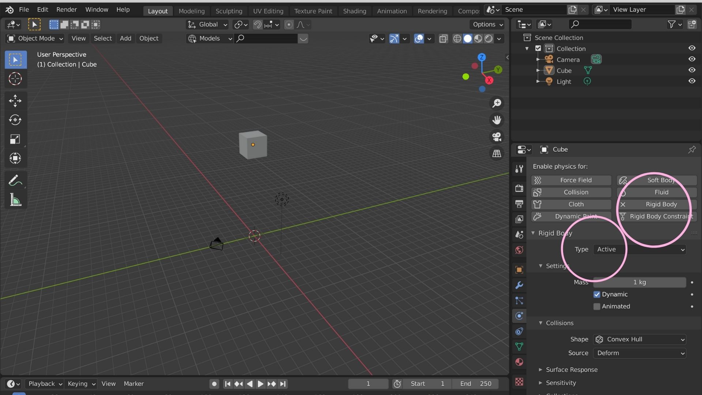Select the Rotate tool
This screenshot has height=395, width=702.
[15, 120]
